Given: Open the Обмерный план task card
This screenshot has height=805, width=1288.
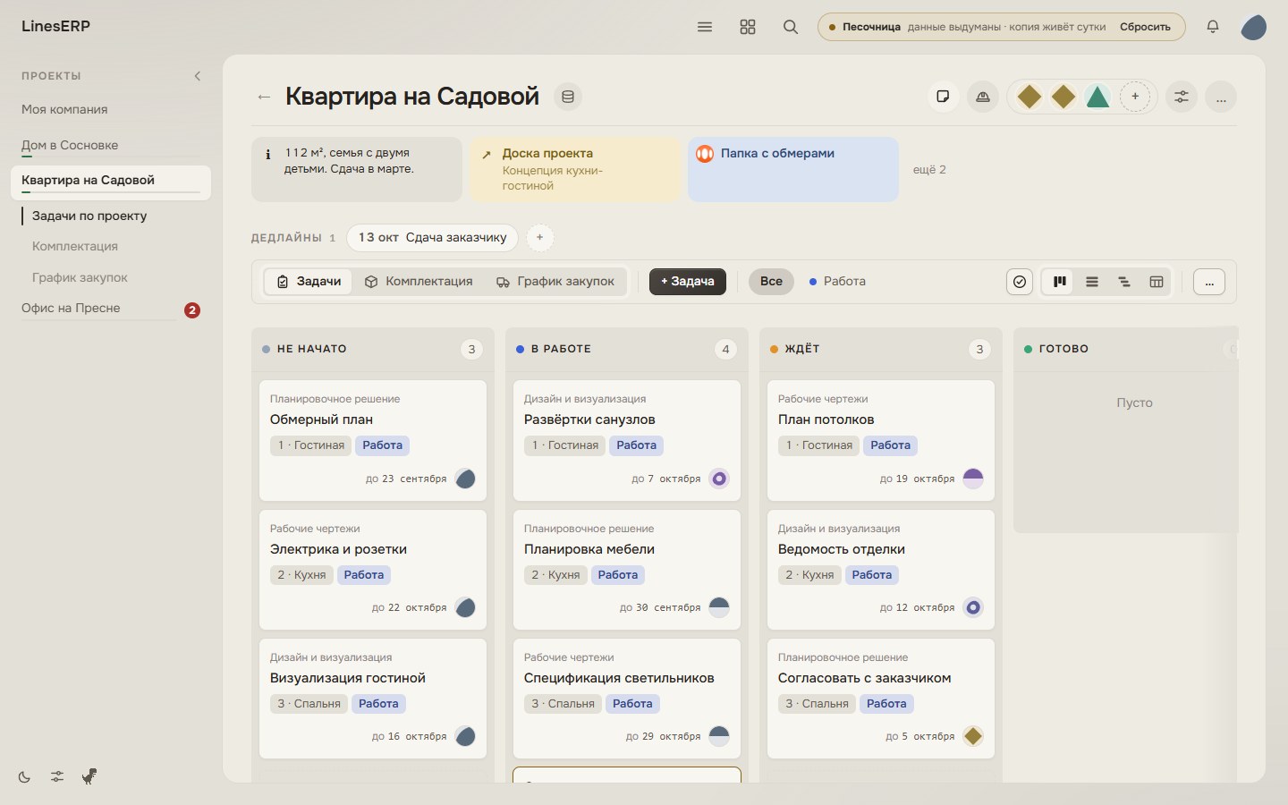Looking at the screenshot, I should [373, 440].
